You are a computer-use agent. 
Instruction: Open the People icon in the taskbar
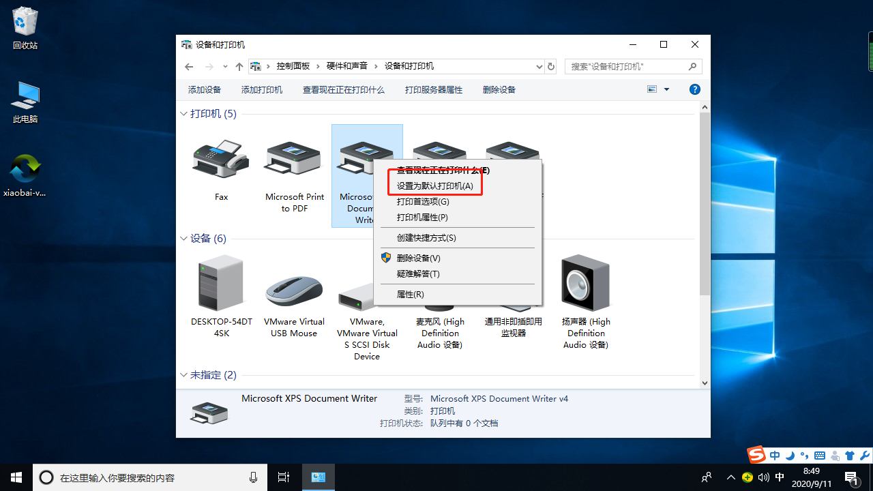pyautogui.click(x=707, y=477)
